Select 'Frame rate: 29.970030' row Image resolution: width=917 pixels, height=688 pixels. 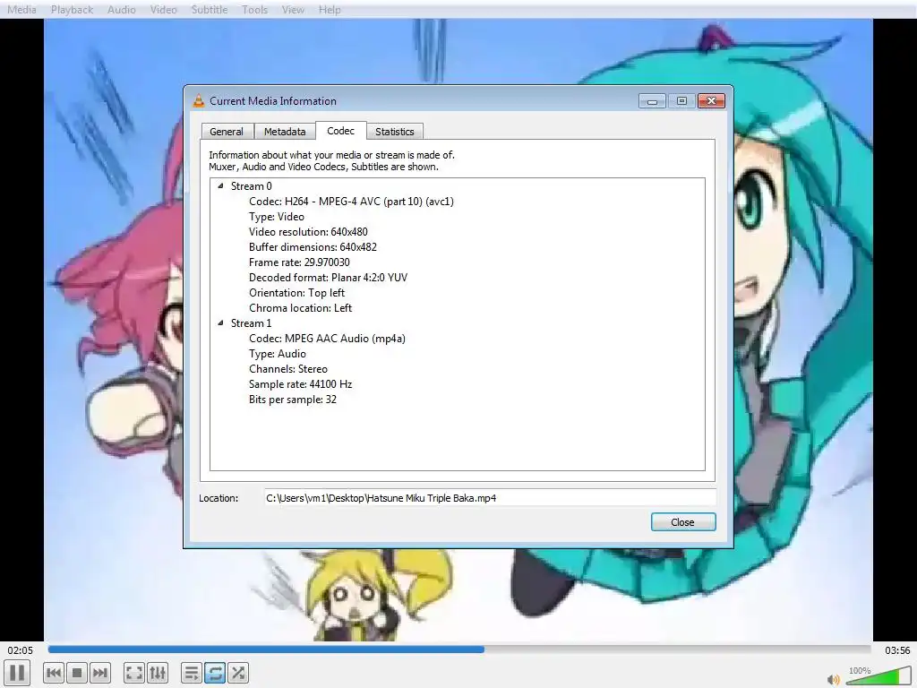tap(299, 262)
